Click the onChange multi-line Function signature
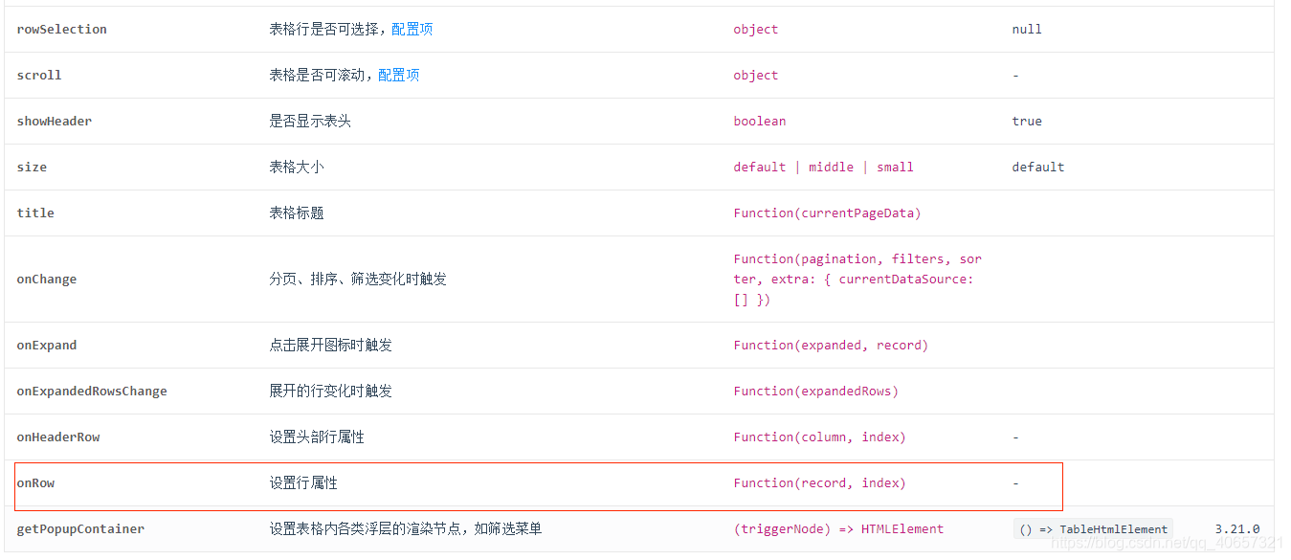 854,279
